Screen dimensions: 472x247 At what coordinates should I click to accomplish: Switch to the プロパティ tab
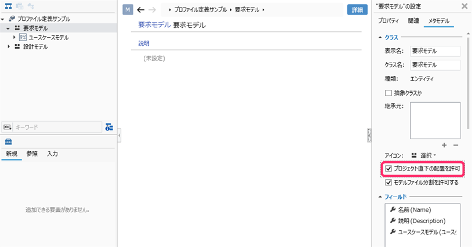pyautogui.click(x=388, y=21)
